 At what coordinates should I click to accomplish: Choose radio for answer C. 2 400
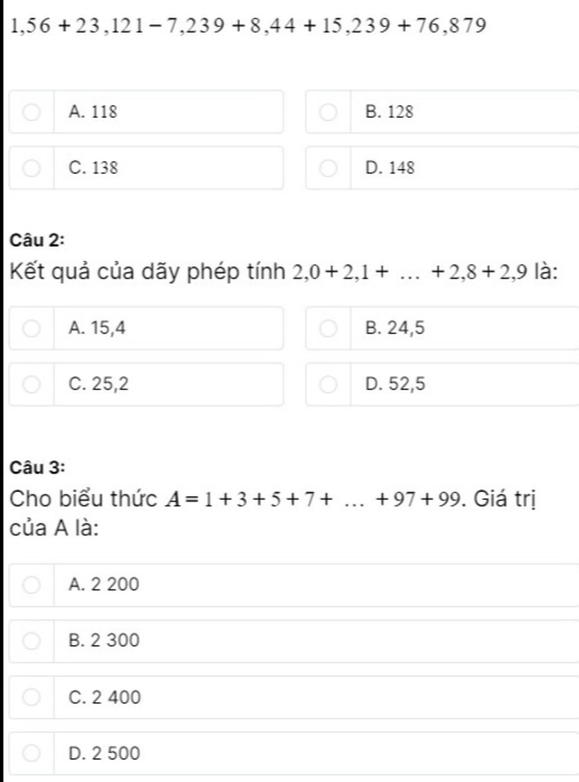(32, 697)
